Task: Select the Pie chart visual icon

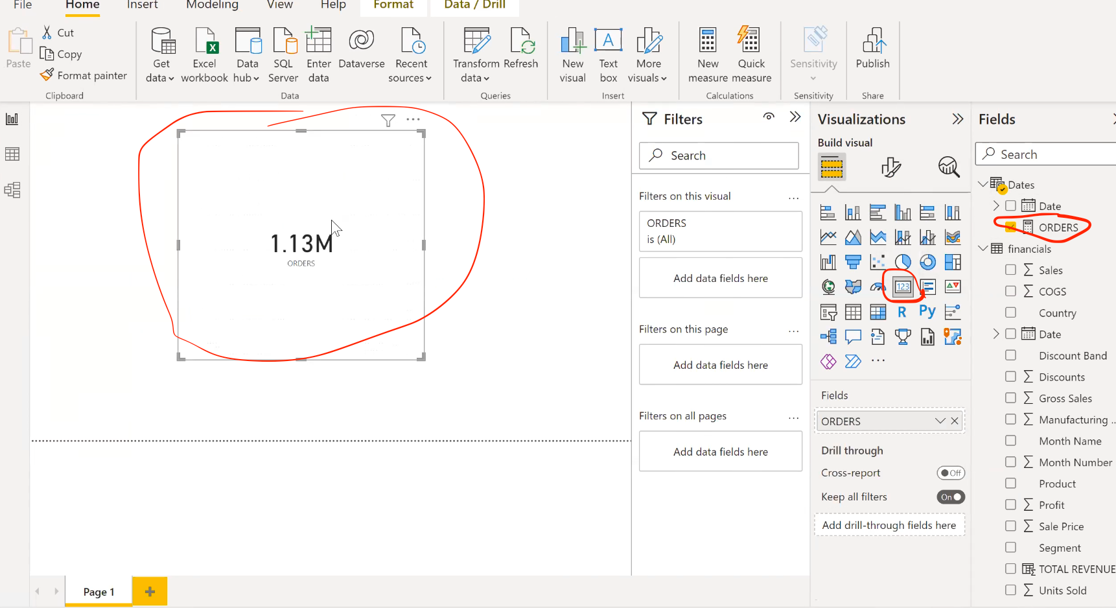Action: [903, 262]
